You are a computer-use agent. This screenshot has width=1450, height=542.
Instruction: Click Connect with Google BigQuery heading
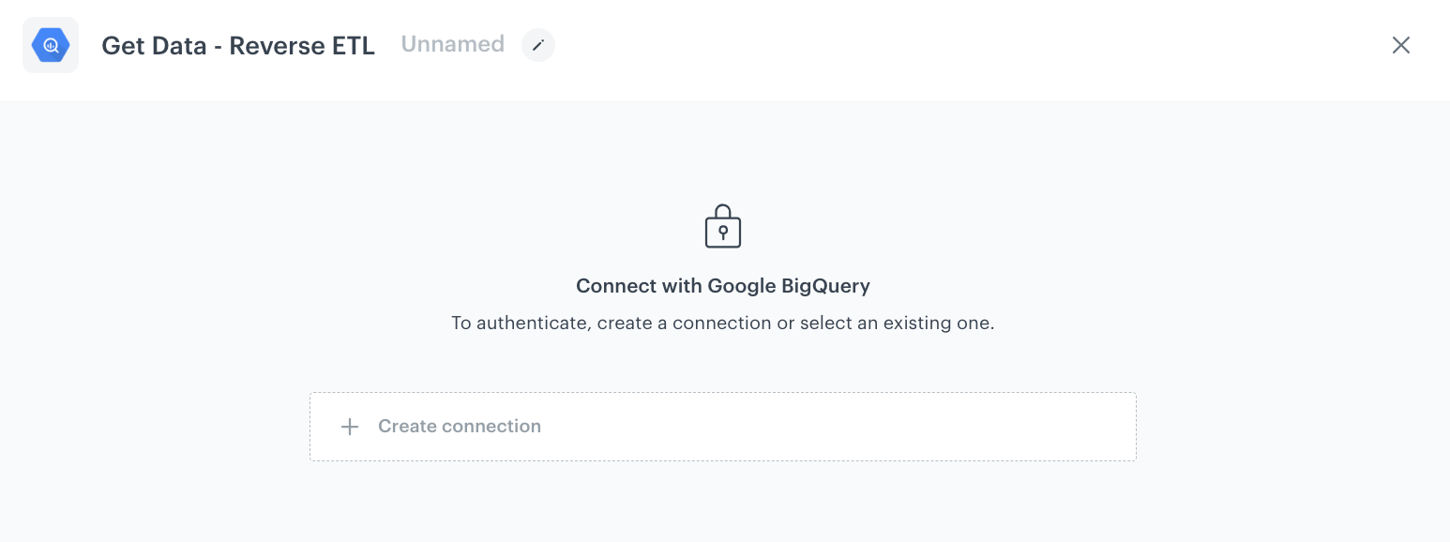click(x=722, y=286)
